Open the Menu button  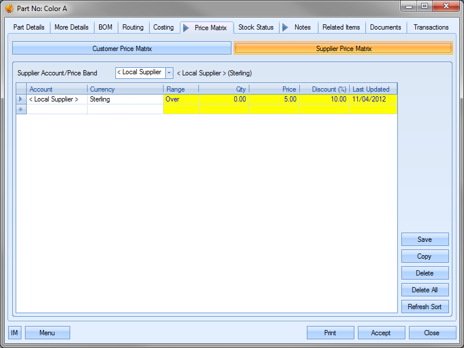tap(47, 333)
